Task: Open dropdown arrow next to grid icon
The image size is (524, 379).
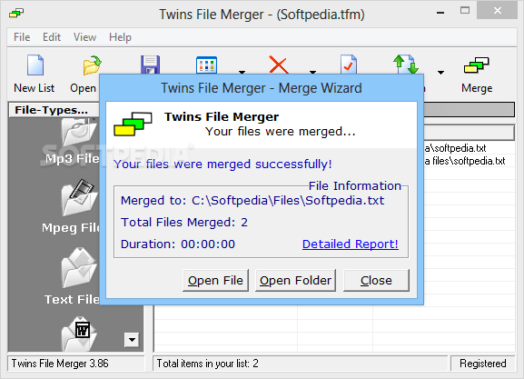Action: 242,72
